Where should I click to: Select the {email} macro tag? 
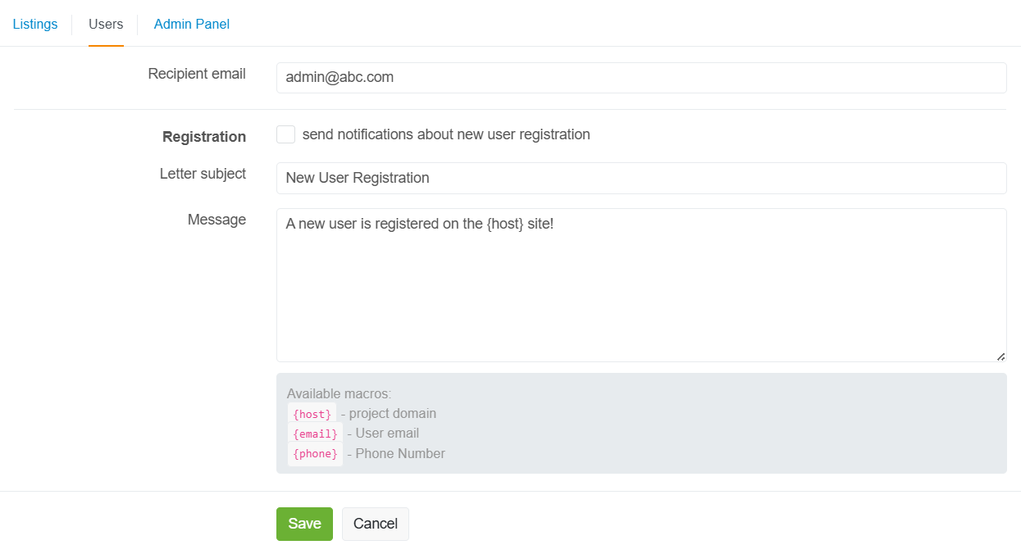(x=315, y=434)
